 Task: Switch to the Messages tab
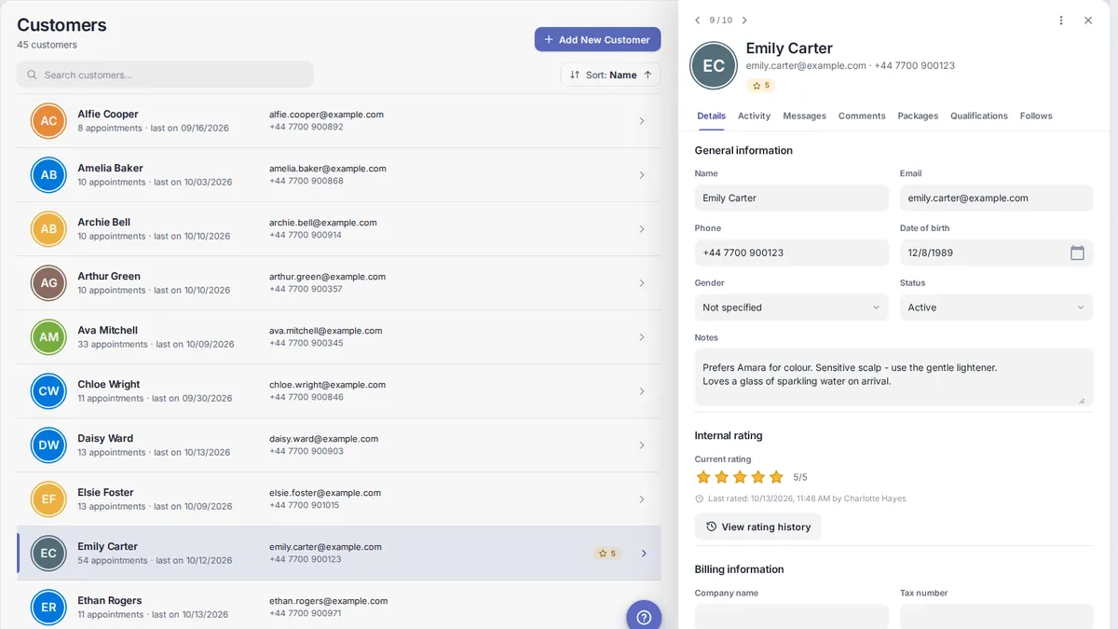tap(805, 116)
